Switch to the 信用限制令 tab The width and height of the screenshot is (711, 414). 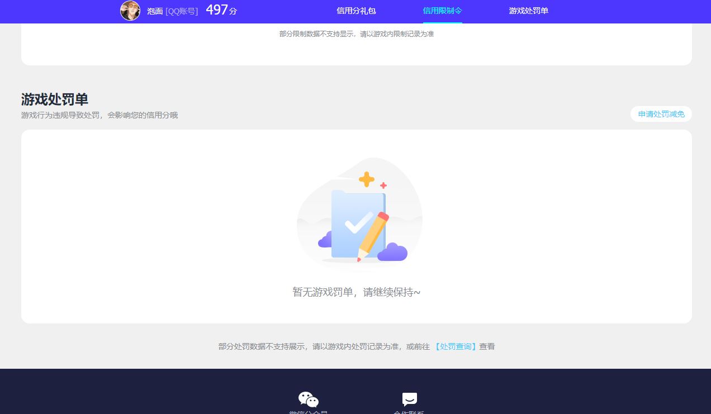(x=442, y=11)
